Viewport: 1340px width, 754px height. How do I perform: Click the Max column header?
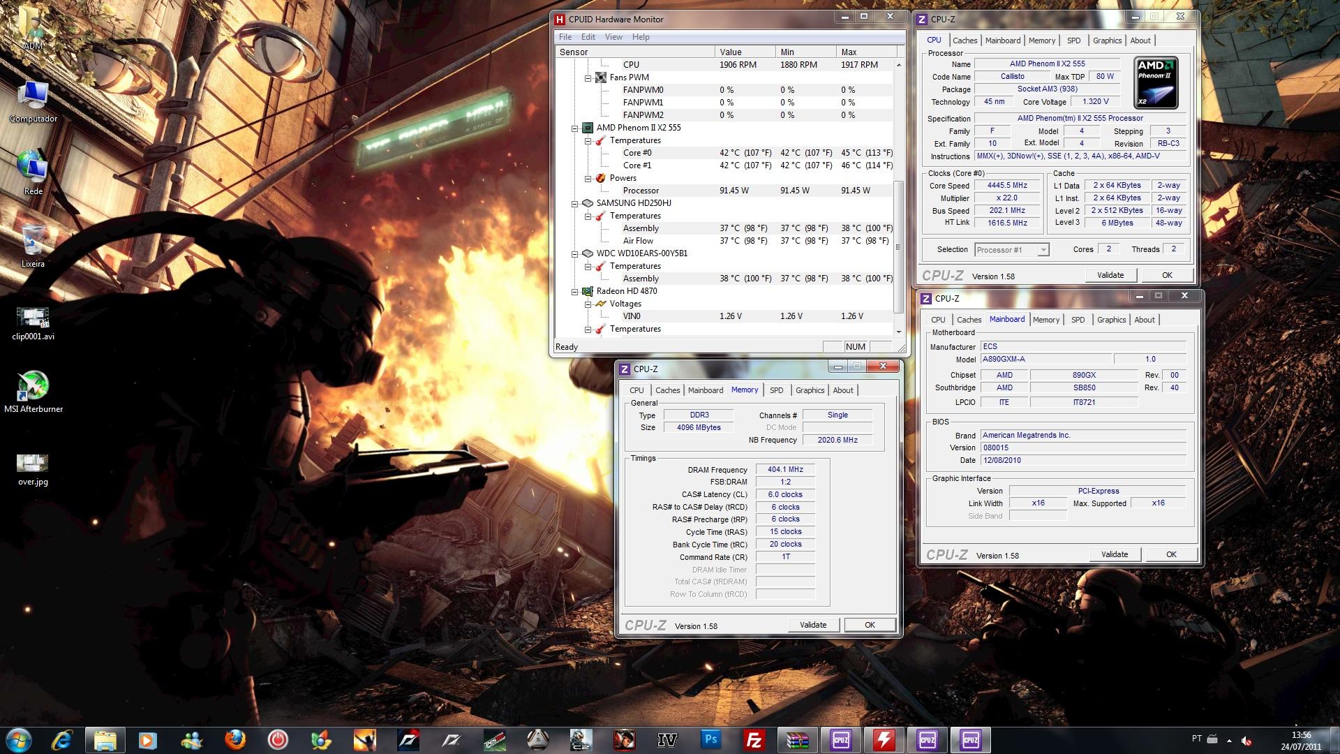pyautogui.click(x=866, y=52)
